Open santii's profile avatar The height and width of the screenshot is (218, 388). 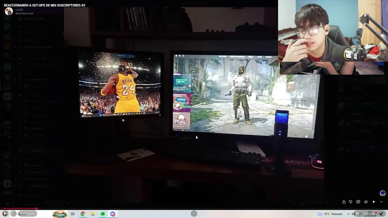[x=9, y=12]
